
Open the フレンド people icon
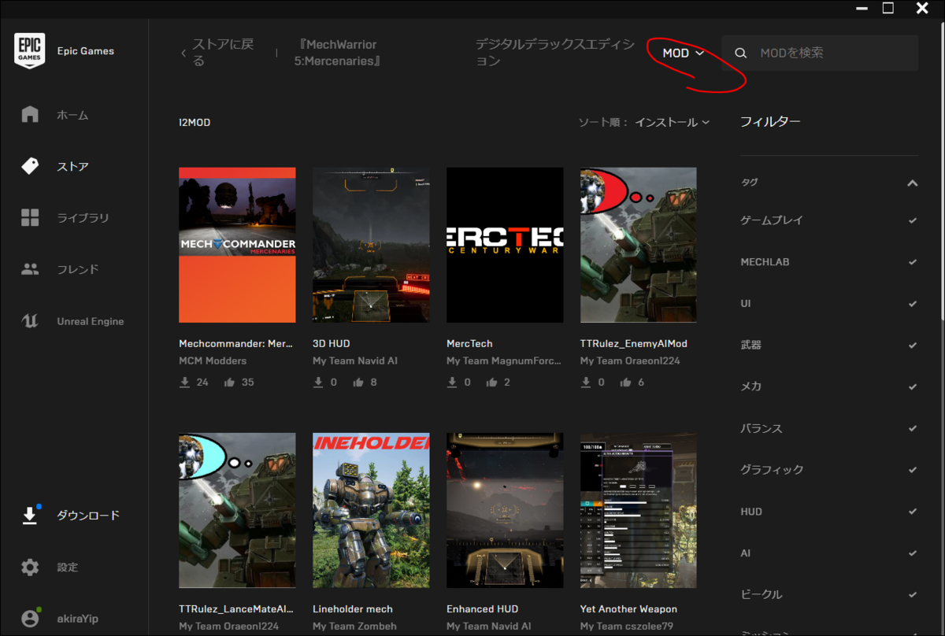tap(30, 269)
